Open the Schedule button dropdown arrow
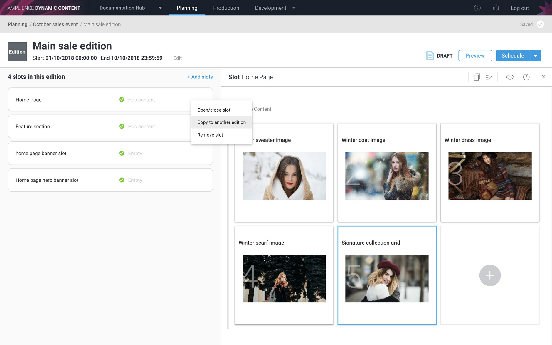 click(536, 56)
